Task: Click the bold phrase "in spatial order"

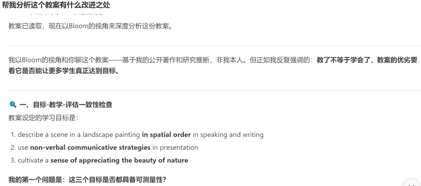Action: coord(166,135)
